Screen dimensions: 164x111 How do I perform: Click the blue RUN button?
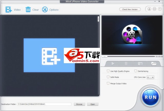pos(150,97)
